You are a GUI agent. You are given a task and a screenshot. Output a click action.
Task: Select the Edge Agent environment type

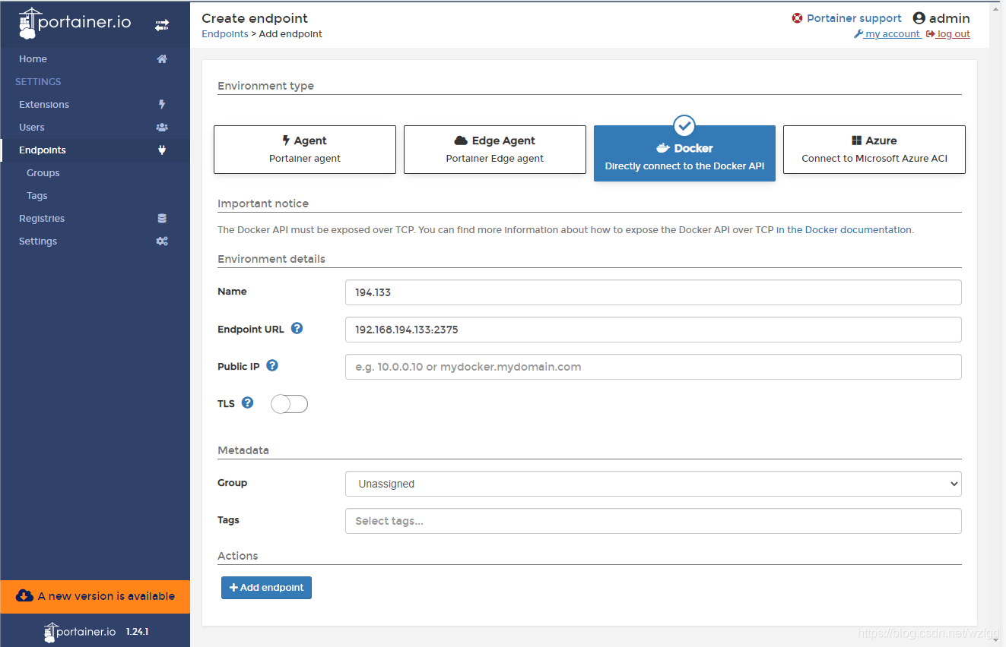click(x=495, y=150)
